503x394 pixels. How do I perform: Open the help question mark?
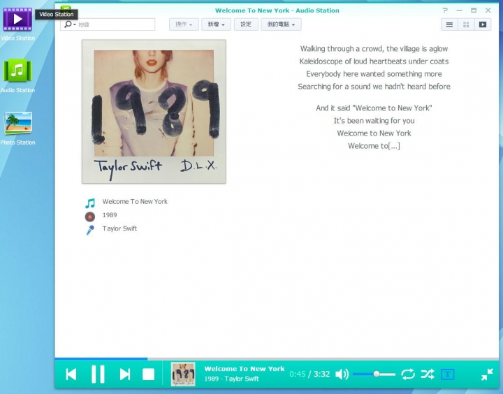pos(445,10)
